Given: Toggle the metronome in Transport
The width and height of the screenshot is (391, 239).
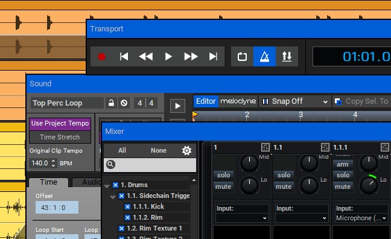Looking at the screenshot, I should tap(264, 57).
